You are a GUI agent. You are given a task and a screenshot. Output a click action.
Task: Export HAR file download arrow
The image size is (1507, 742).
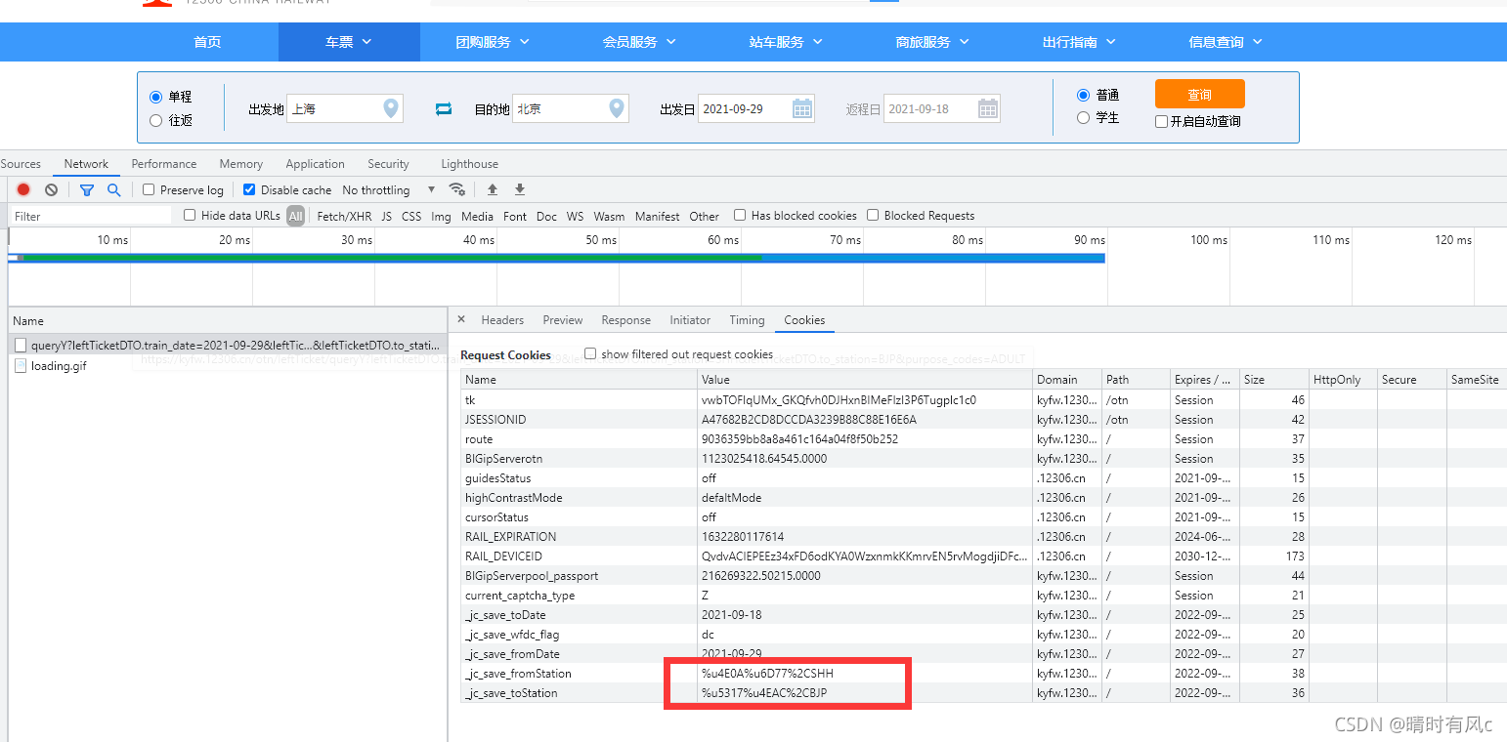click(520, 189)
